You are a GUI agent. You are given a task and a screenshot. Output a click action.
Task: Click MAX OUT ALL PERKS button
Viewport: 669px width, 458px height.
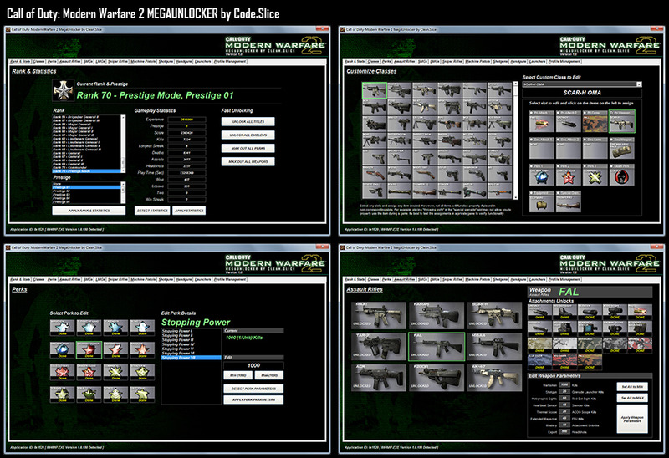[248, 148]
